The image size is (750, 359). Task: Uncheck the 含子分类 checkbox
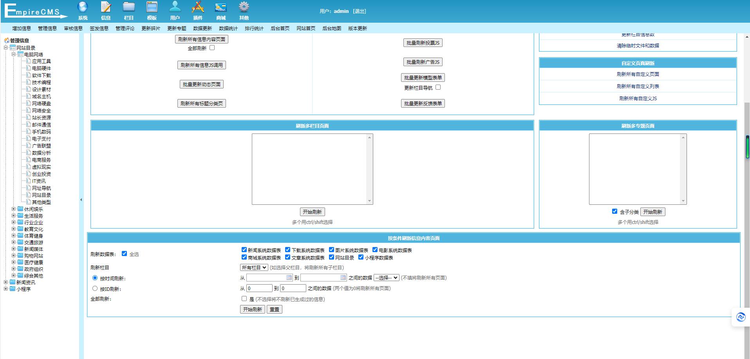click(614, 211)
